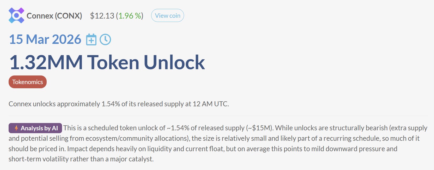The height and width of the screenshot is (170, 434).
Task: Click the Connex unlocks summary sentence
Action: click(x=119, y=104)
